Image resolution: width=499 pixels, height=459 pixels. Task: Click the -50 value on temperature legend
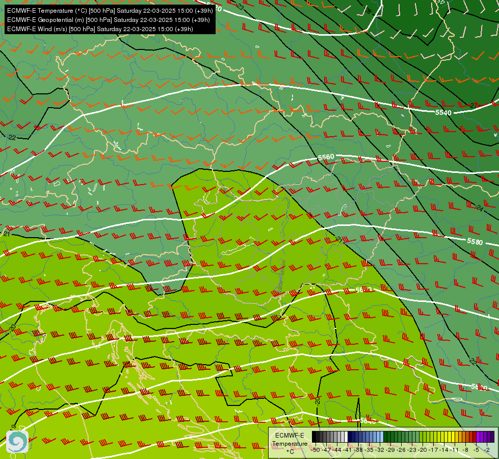(x=316, y=450)
